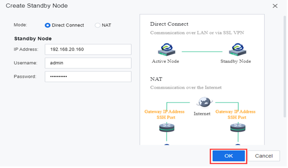Screen dimensions: 288x168
Task: Confirm with the blue OK button
Action: click(229, 156)
